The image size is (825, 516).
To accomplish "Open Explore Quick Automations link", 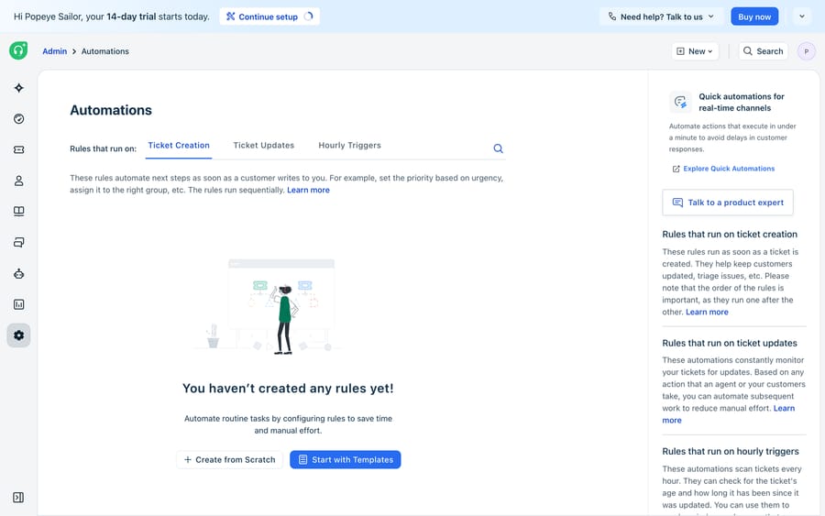I will coord(723,169).
